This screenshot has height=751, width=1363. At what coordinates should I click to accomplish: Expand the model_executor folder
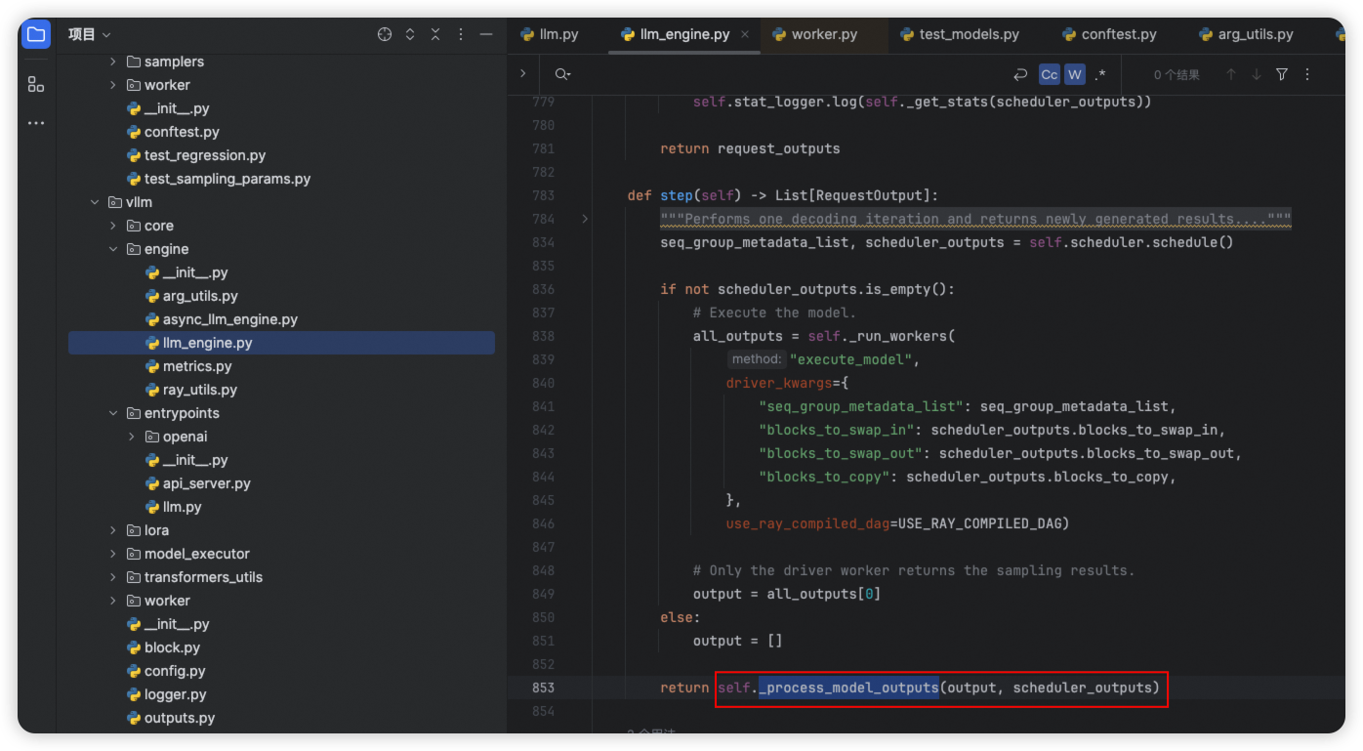[x=113, y=554]
